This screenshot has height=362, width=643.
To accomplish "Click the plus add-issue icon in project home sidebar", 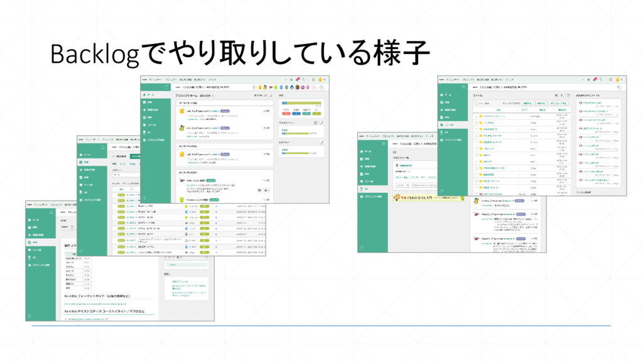I will [x=144, y=110].
